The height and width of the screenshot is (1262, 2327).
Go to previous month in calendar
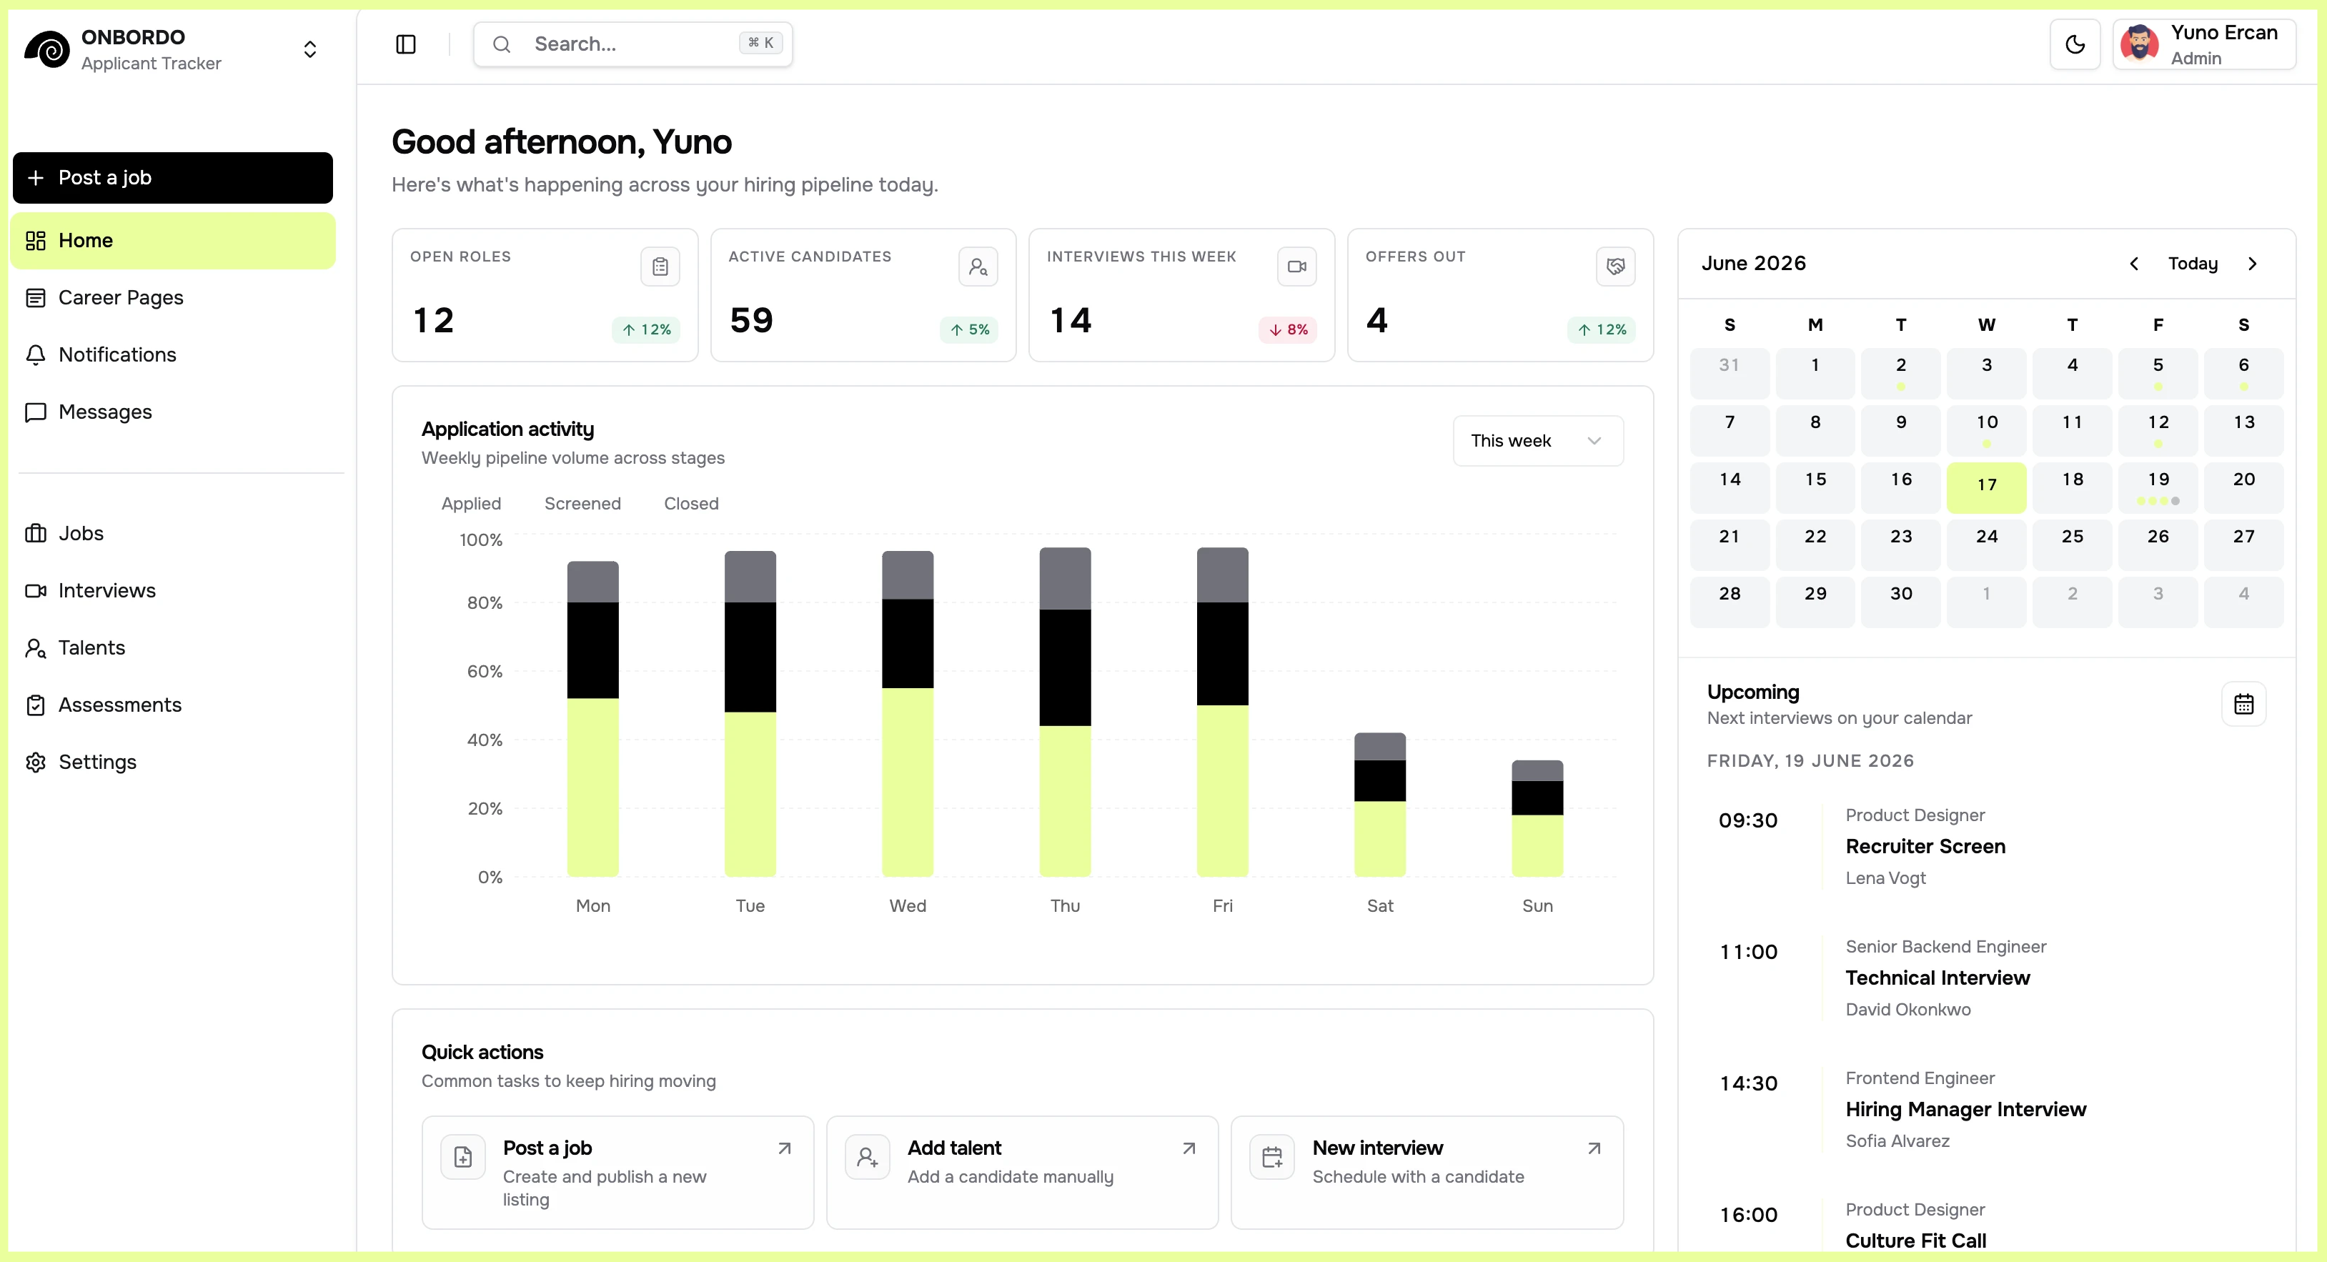pos(2134,264)
